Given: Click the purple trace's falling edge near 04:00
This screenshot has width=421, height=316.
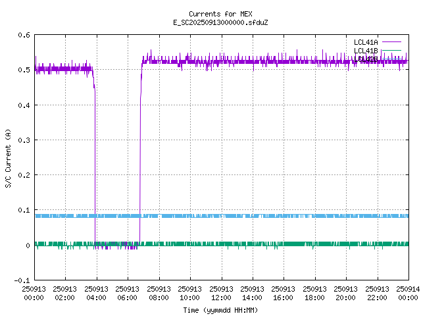Looking at the screenshot, I should [95, 165].
